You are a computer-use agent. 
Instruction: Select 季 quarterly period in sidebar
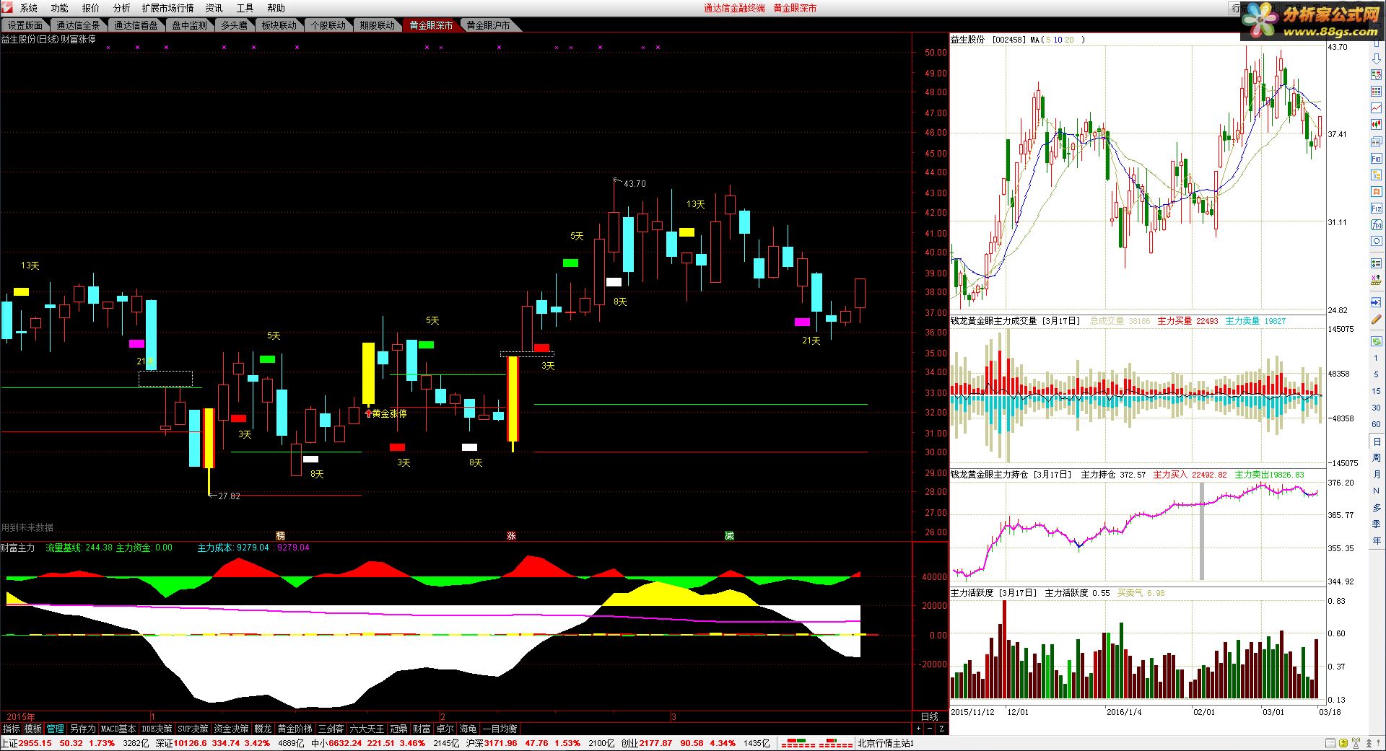coord(1376,524)
